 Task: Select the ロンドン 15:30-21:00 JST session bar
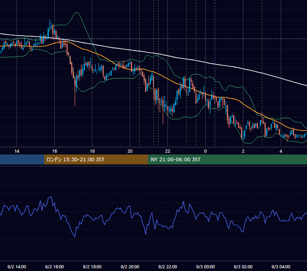point(96,159)
